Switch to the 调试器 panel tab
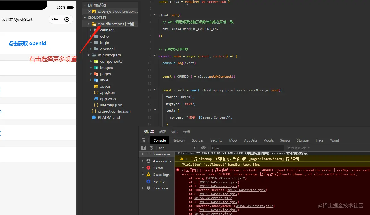Image resolution: width=370 pixels, height=215 pixels. click(x=149, y=132)
